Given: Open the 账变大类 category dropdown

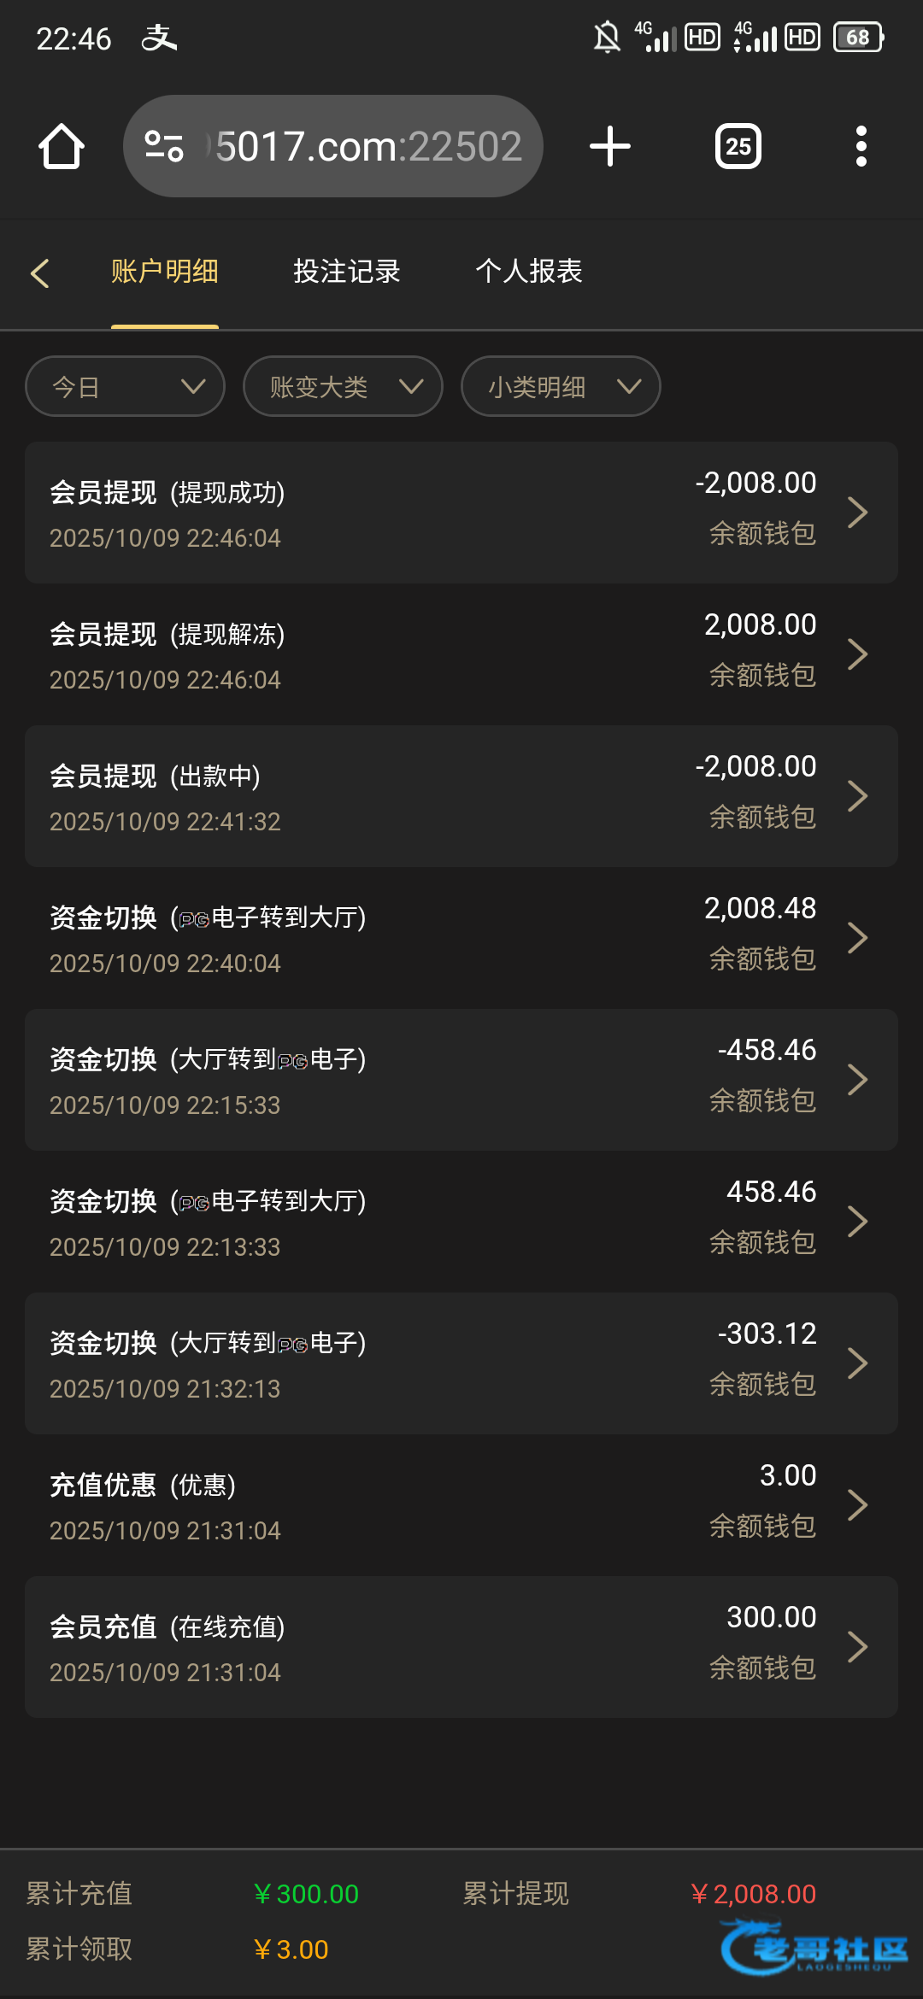Looking at the screenshot, I should (343, 386).
